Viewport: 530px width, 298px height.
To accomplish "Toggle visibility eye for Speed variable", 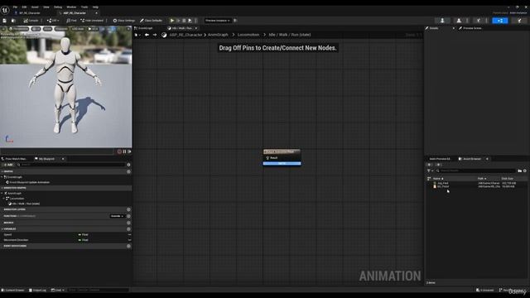I will click(x=129, y=234).
